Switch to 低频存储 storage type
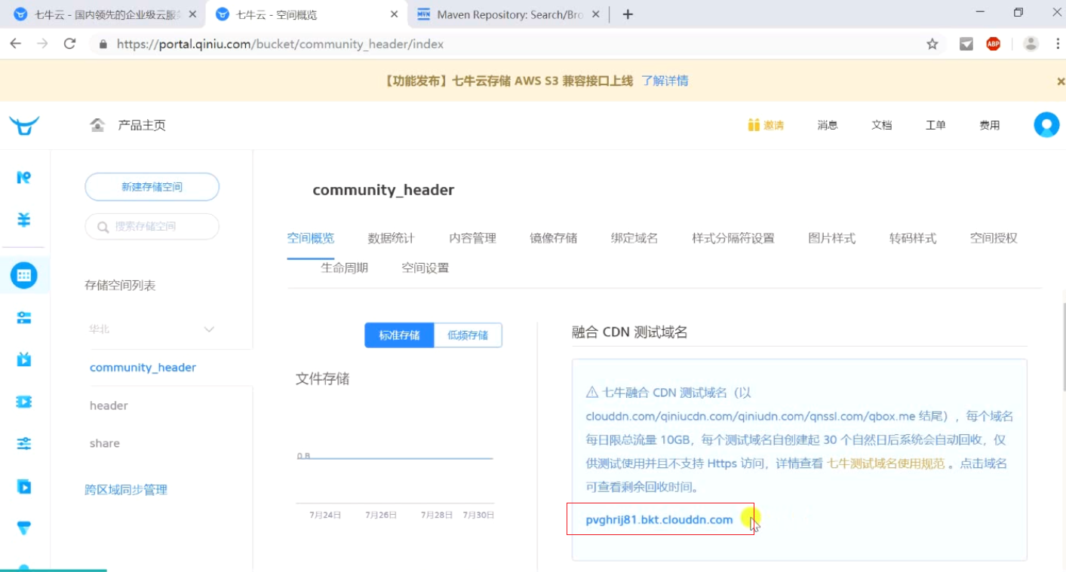The image size is (1066, 572). [x=468, y=335]
